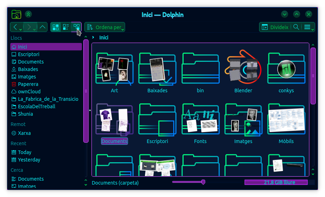Switch to details tree view mode
This screenshot has width=325, height=197.
(x=76, y=27)
